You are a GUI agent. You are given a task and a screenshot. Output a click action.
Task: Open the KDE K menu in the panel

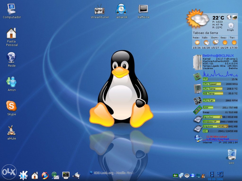click(x=23, y=175)
